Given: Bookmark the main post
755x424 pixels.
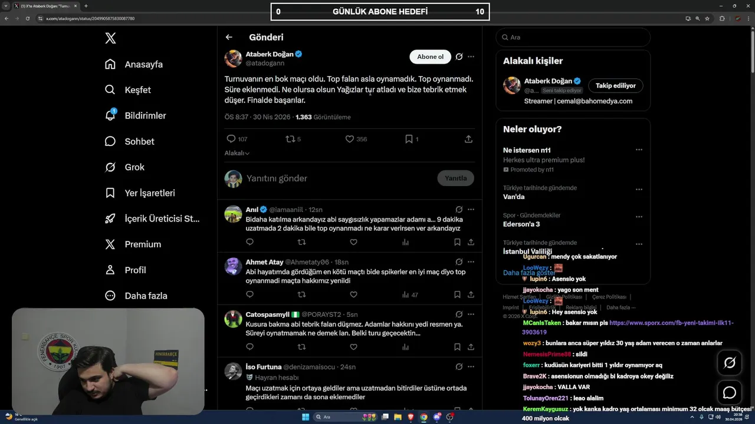Looking at the screenshot, I should pos(409,139).
